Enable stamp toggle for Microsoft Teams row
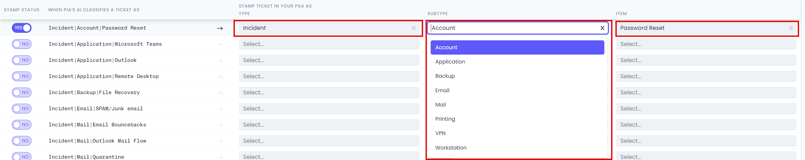 click(22, 44)
